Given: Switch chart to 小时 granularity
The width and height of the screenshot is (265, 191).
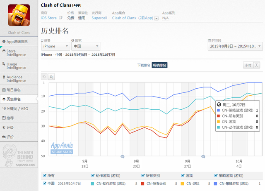Looking at the screenshot, I should (x=248, y=65).
